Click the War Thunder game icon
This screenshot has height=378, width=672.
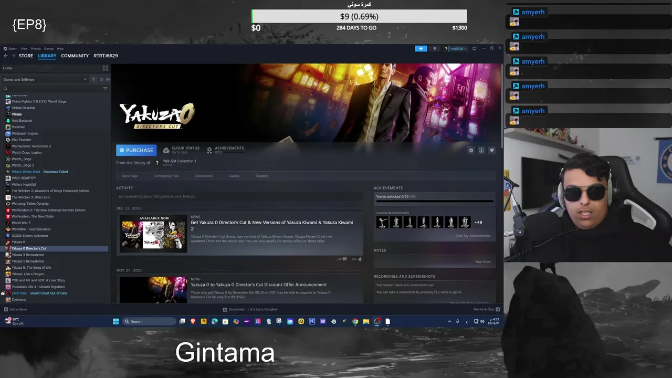(8, 140)
